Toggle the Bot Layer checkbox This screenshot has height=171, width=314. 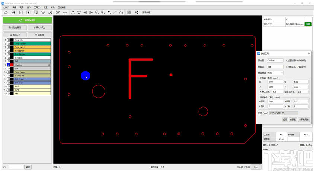pos(9,51)
